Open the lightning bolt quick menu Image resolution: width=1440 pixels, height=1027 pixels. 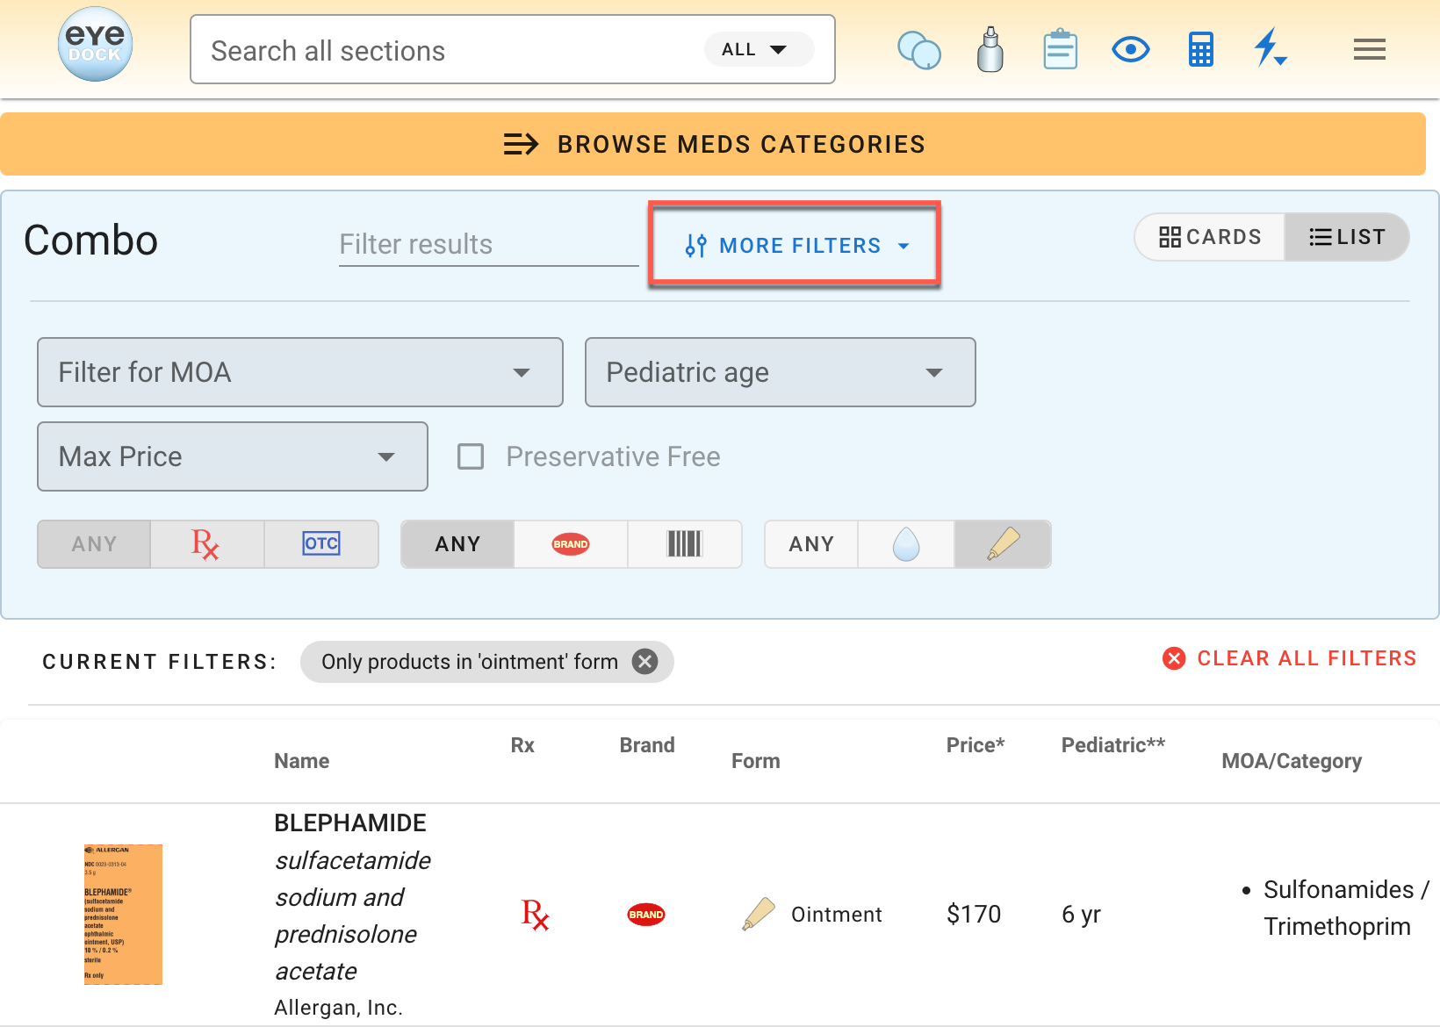coord(1269,48)
